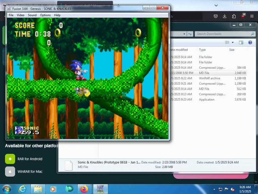The height and width of the screenshot is (194, 258).
Task: Open the Explorer blue help icon
Action: 250,42
